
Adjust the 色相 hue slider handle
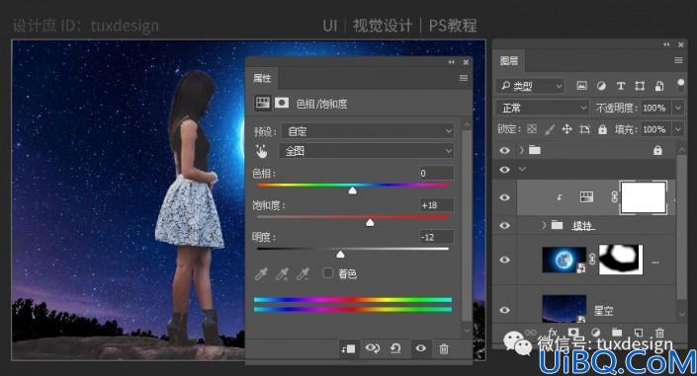pyautogui.click(x=353, y=190)
